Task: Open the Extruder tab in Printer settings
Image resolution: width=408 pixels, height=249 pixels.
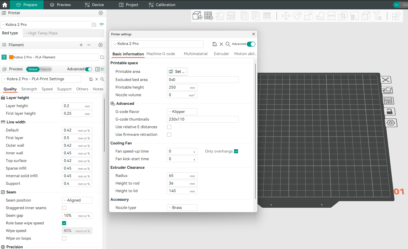Action: click(222, 54)
